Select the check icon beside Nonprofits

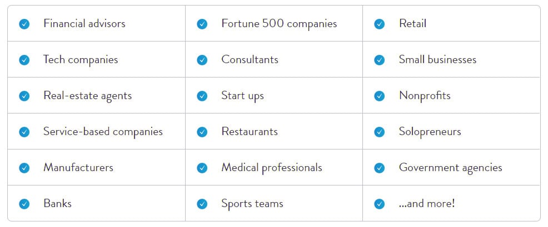coord(380,96)
